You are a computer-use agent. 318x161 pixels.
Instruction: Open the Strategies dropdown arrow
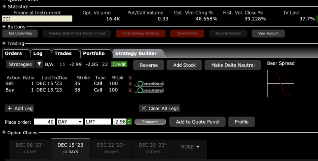coord(39,64)
